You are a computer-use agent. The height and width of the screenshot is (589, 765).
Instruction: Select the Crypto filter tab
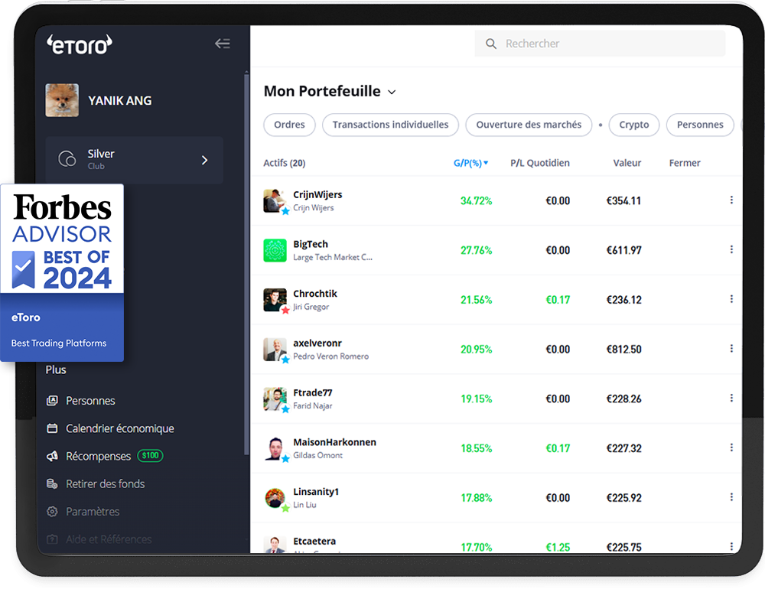(633, 125)
